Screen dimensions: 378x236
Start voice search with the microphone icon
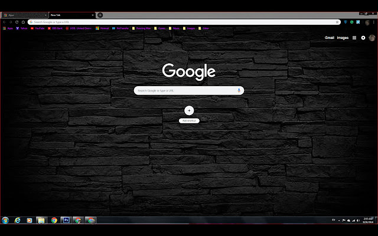pos(239,90)
